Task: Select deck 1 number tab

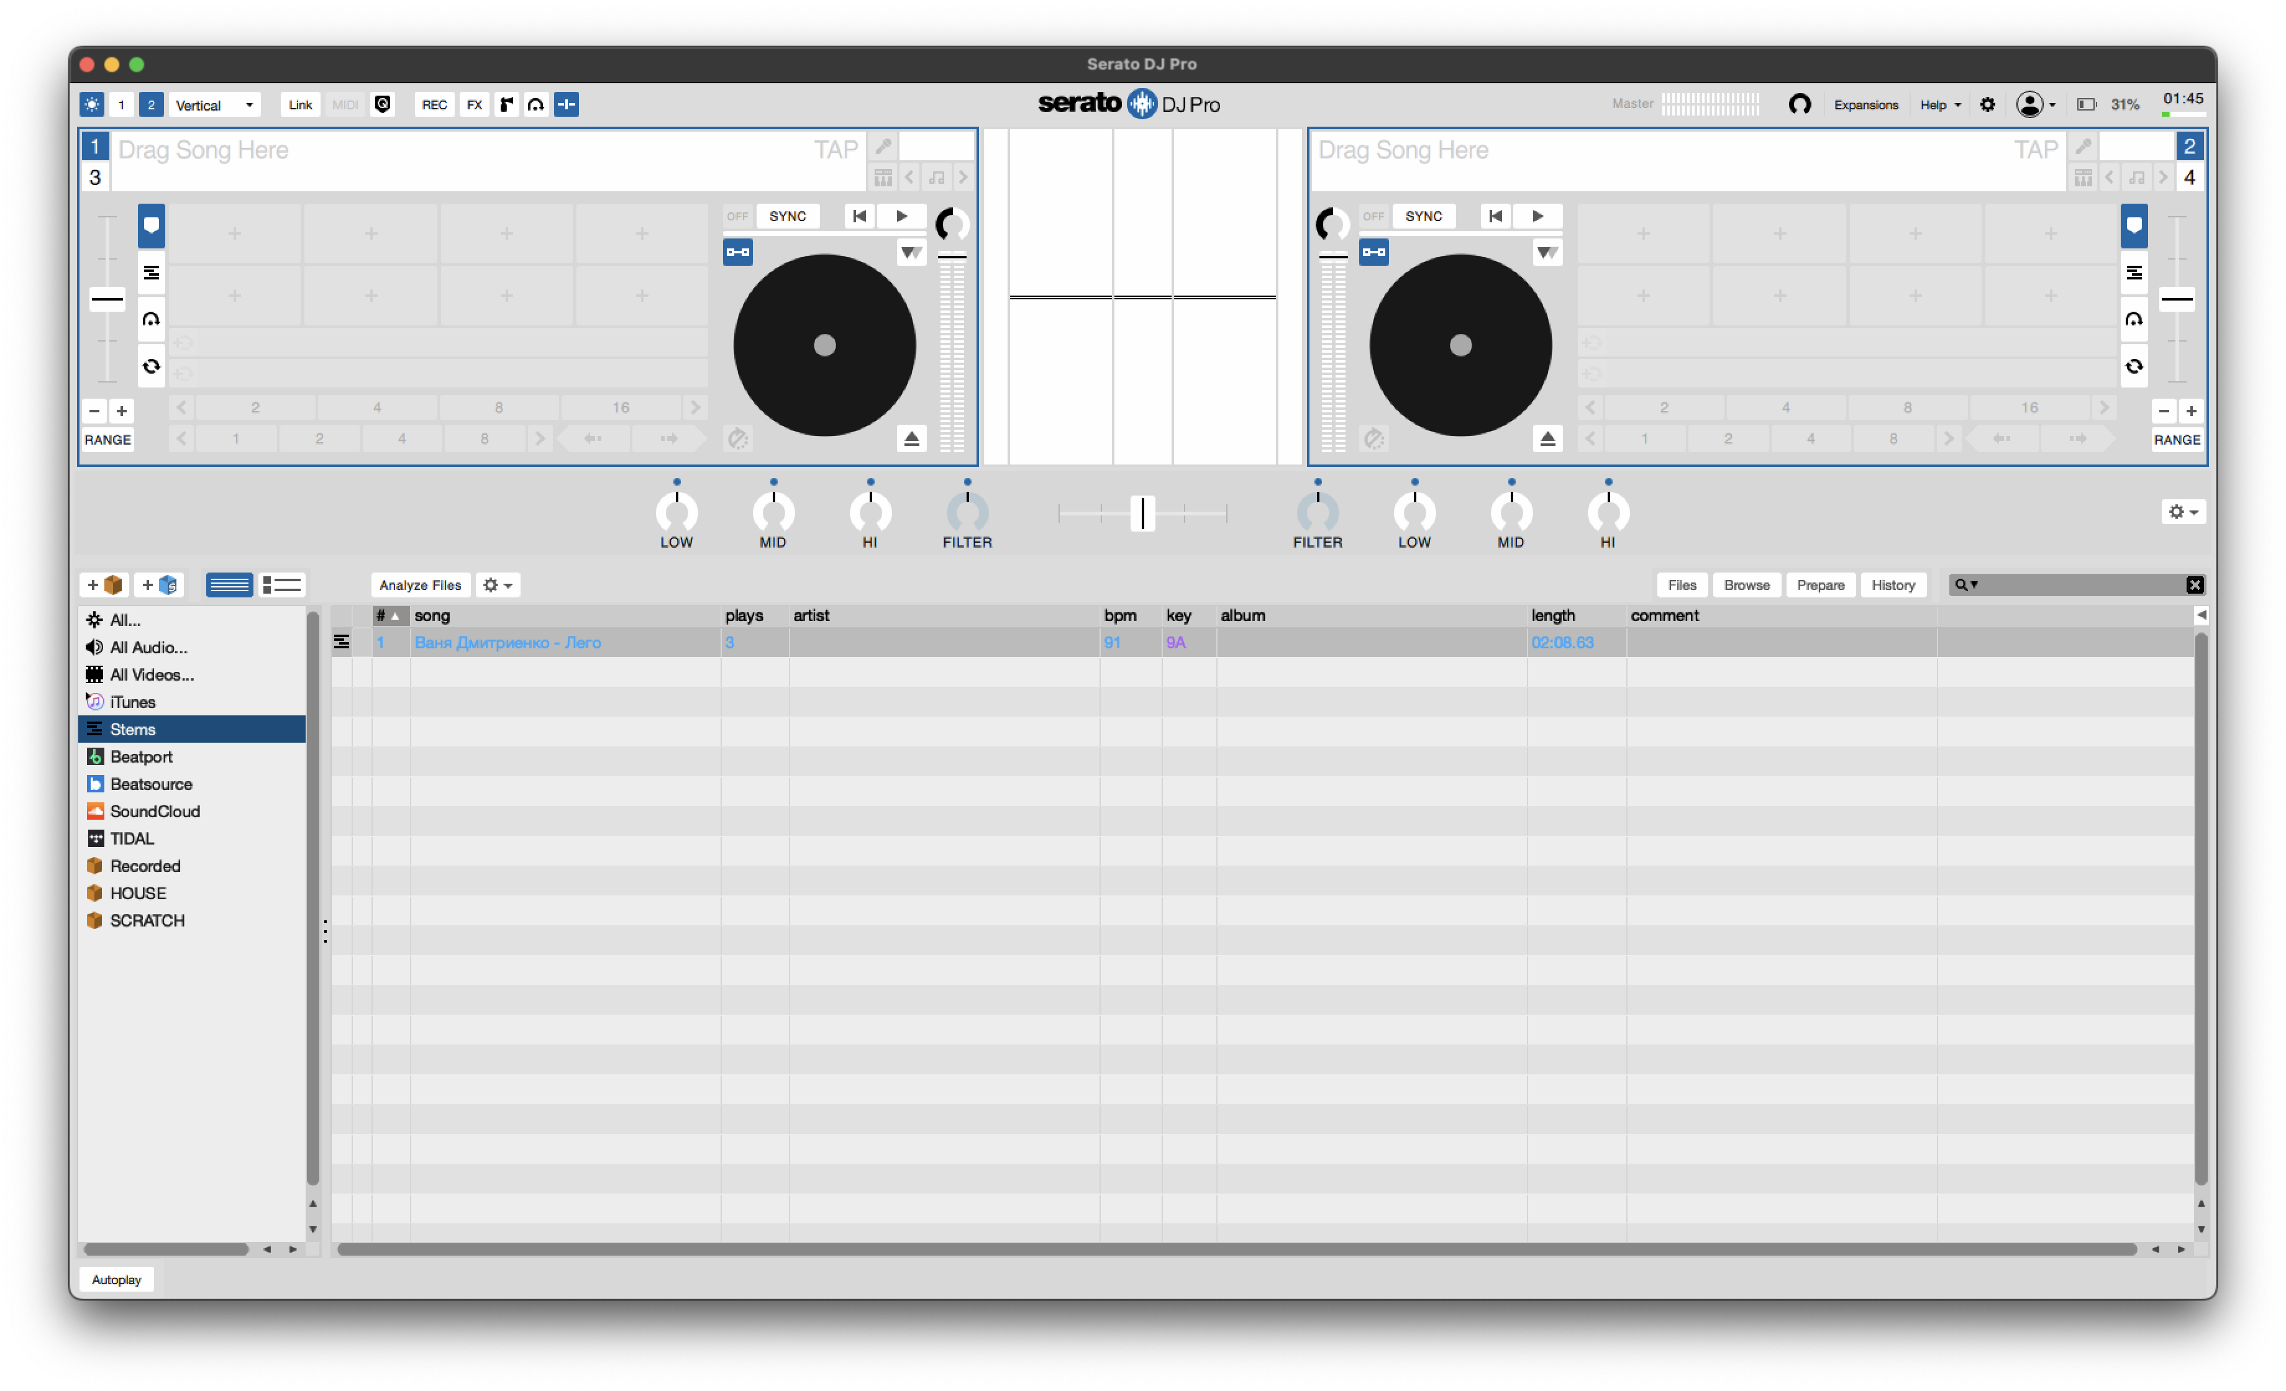Action: (94, 147)
